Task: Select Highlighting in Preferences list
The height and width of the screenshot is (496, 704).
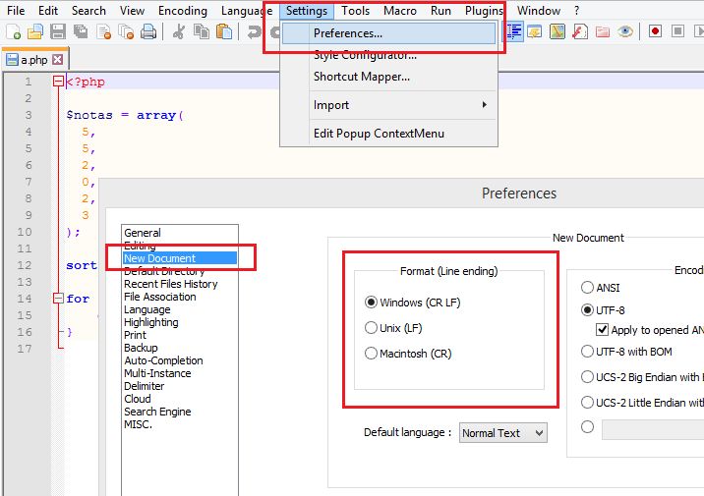Action: point(150,322)
